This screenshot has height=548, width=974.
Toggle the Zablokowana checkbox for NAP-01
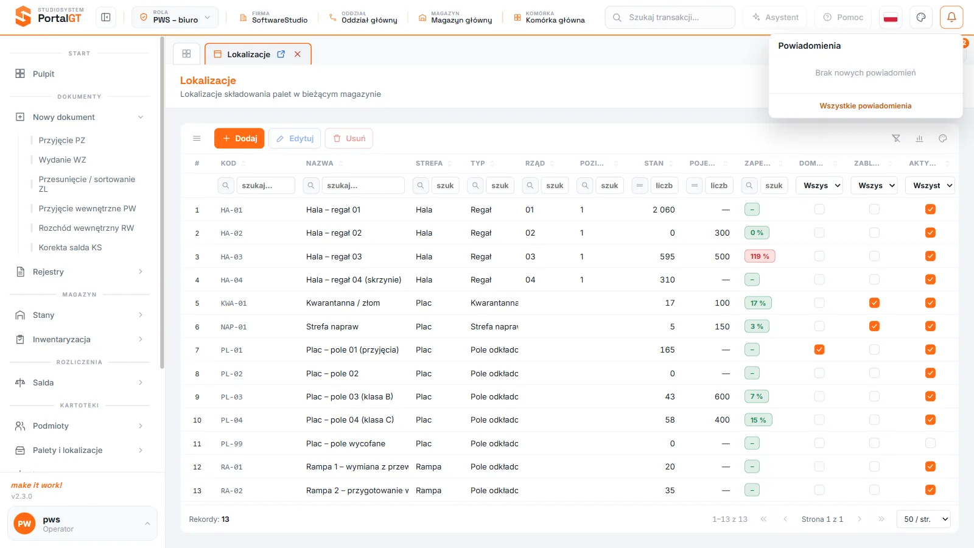tap(874, 326)
